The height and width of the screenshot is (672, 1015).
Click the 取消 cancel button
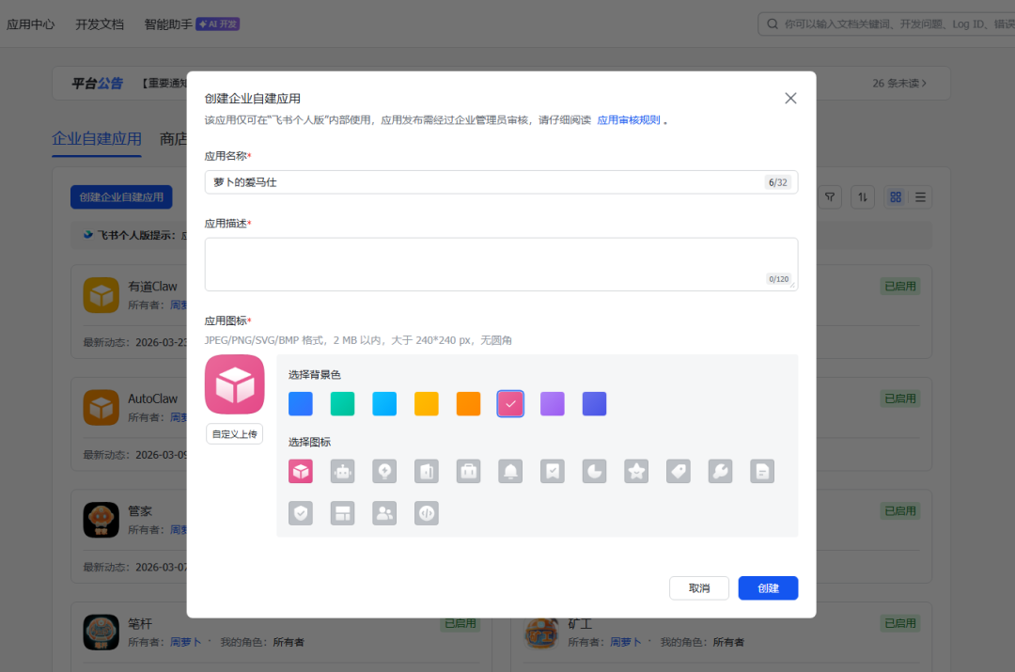click(x=699, y=587)
